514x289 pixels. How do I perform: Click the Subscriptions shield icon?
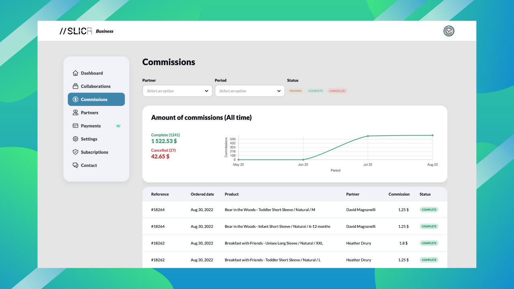(x=75, y=152)
